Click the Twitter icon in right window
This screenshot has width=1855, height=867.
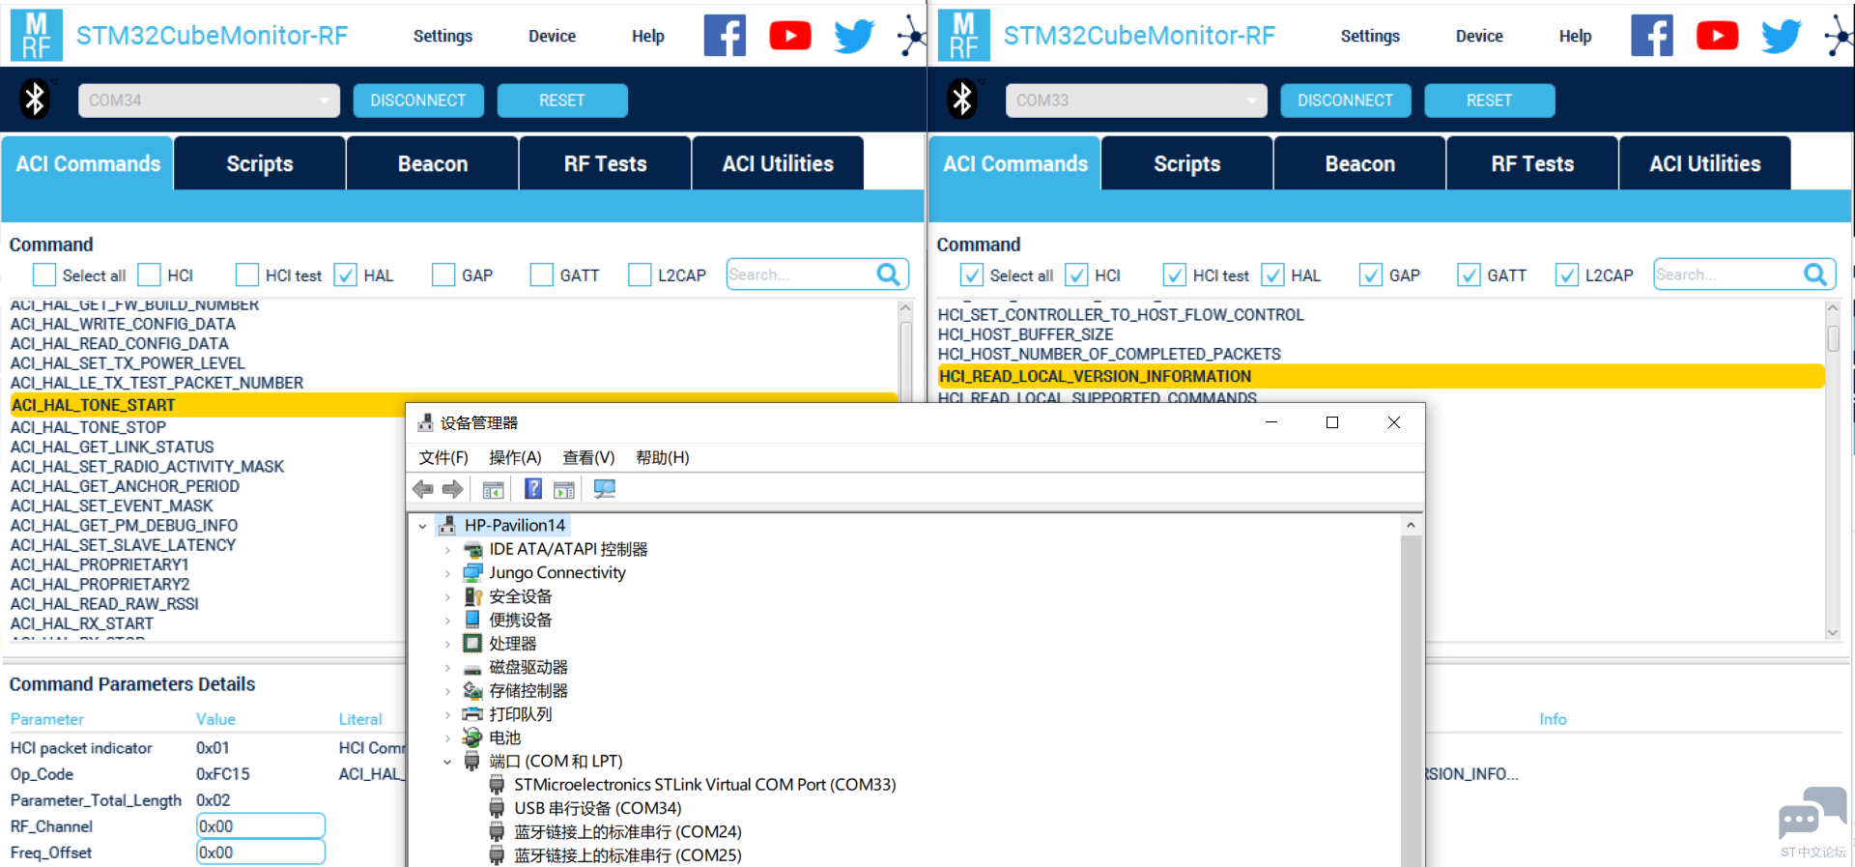1782,36
